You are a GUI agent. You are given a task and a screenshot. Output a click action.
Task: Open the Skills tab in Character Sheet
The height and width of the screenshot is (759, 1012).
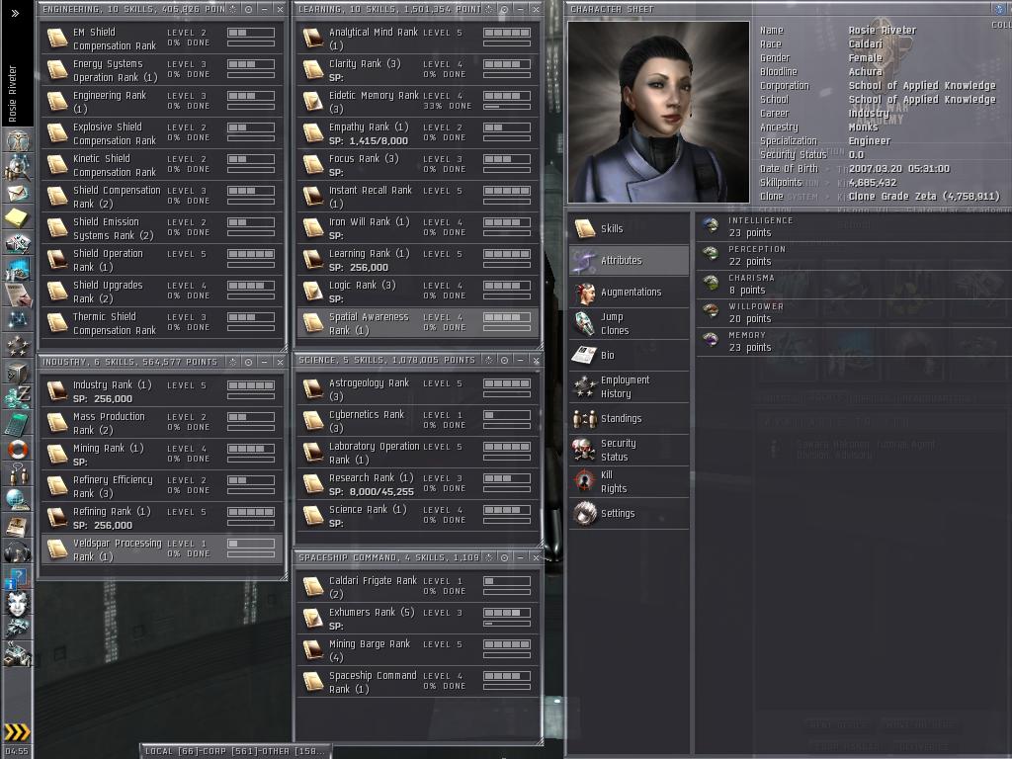[629, 228]
